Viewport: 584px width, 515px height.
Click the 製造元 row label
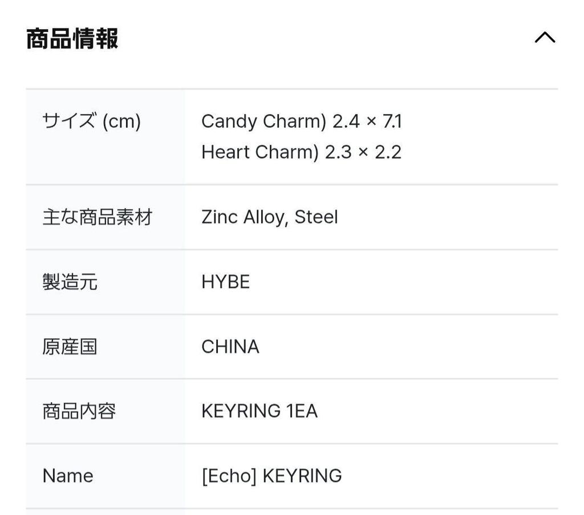(70, 282)
